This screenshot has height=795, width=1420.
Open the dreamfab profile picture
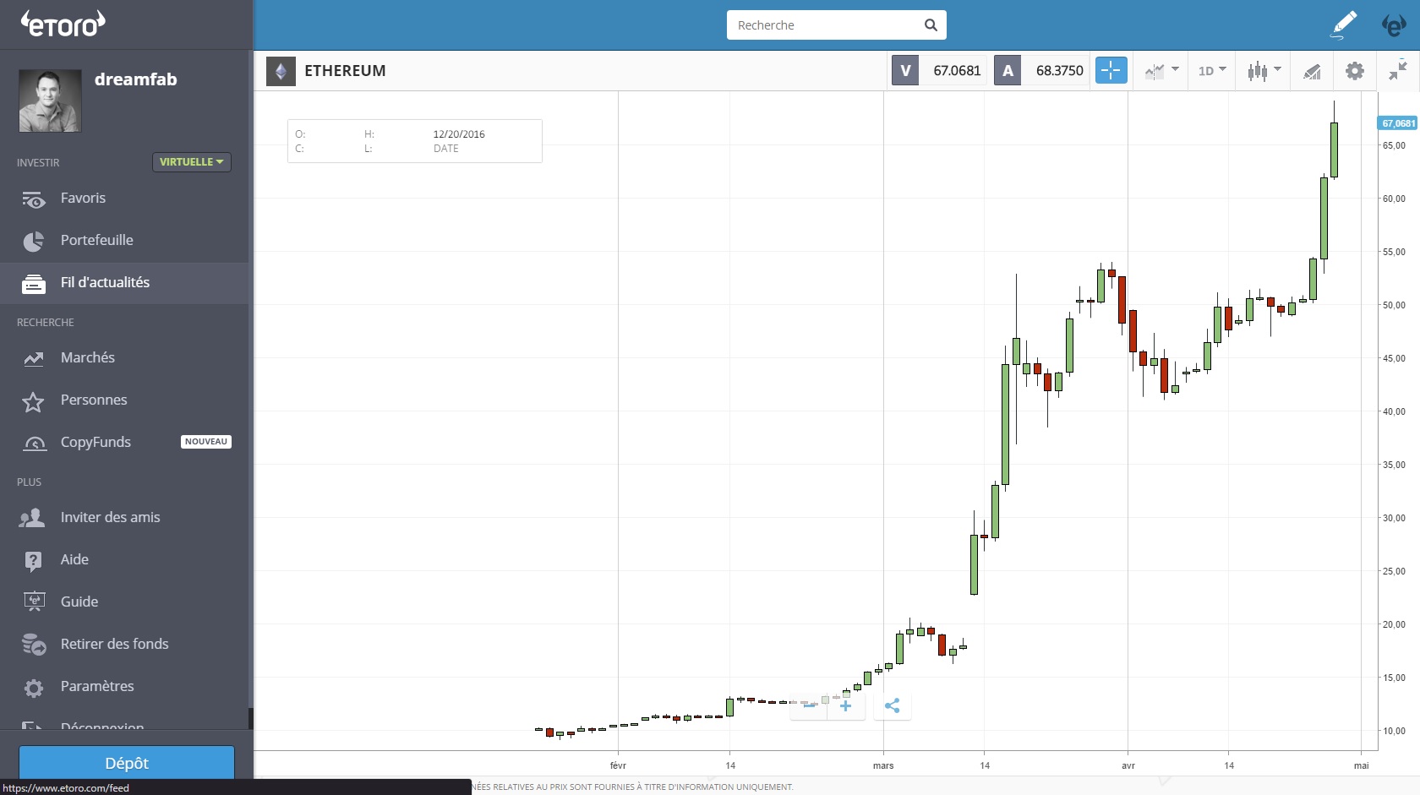pos(50,101)
